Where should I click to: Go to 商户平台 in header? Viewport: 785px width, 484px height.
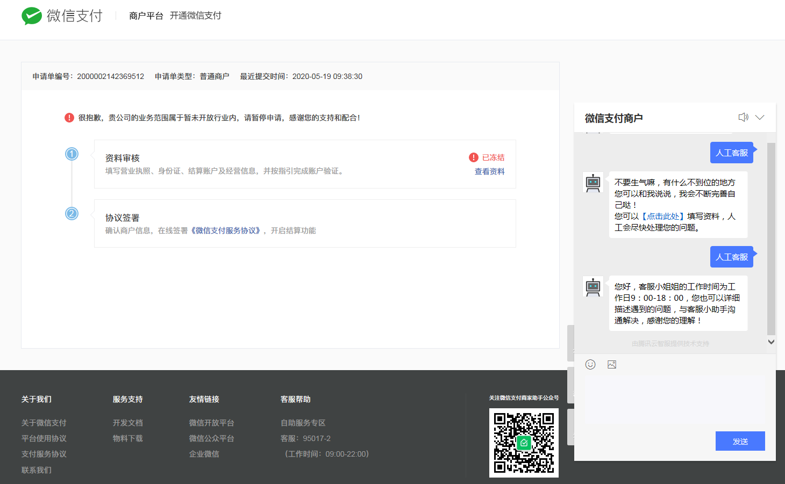pos(146,16)
